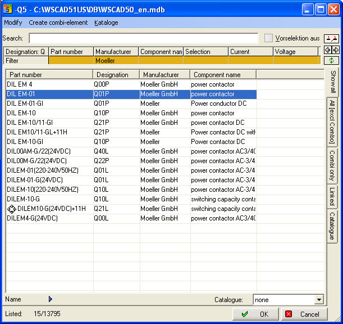Select the DIL EM-10/11-GI row
This screenshot has width=343, height=324.
point(131,123)
